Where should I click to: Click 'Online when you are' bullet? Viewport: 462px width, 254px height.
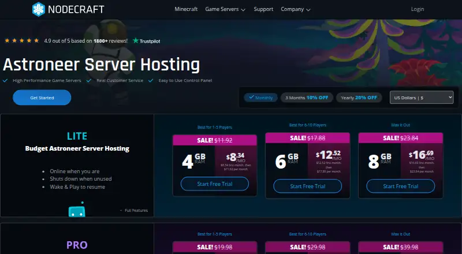[x=74, y=171]
